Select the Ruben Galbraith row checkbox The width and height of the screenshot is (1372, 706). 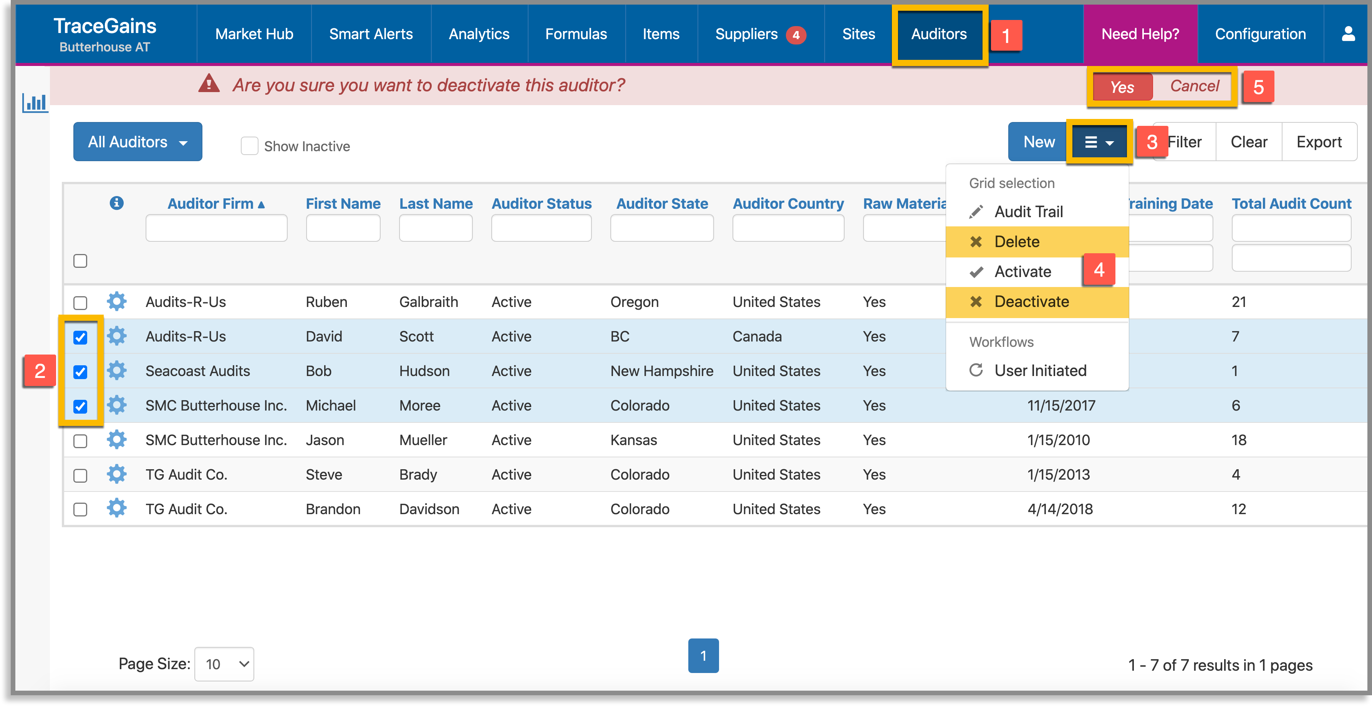click(80, 302)
